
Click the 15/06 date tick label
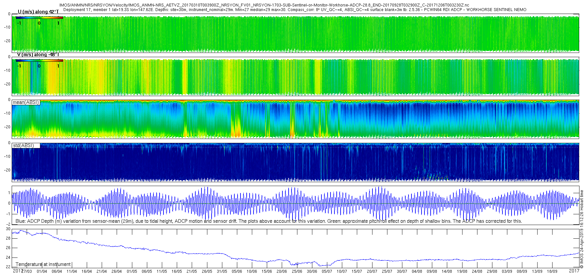pyautogui.click(x=267, y=271)
